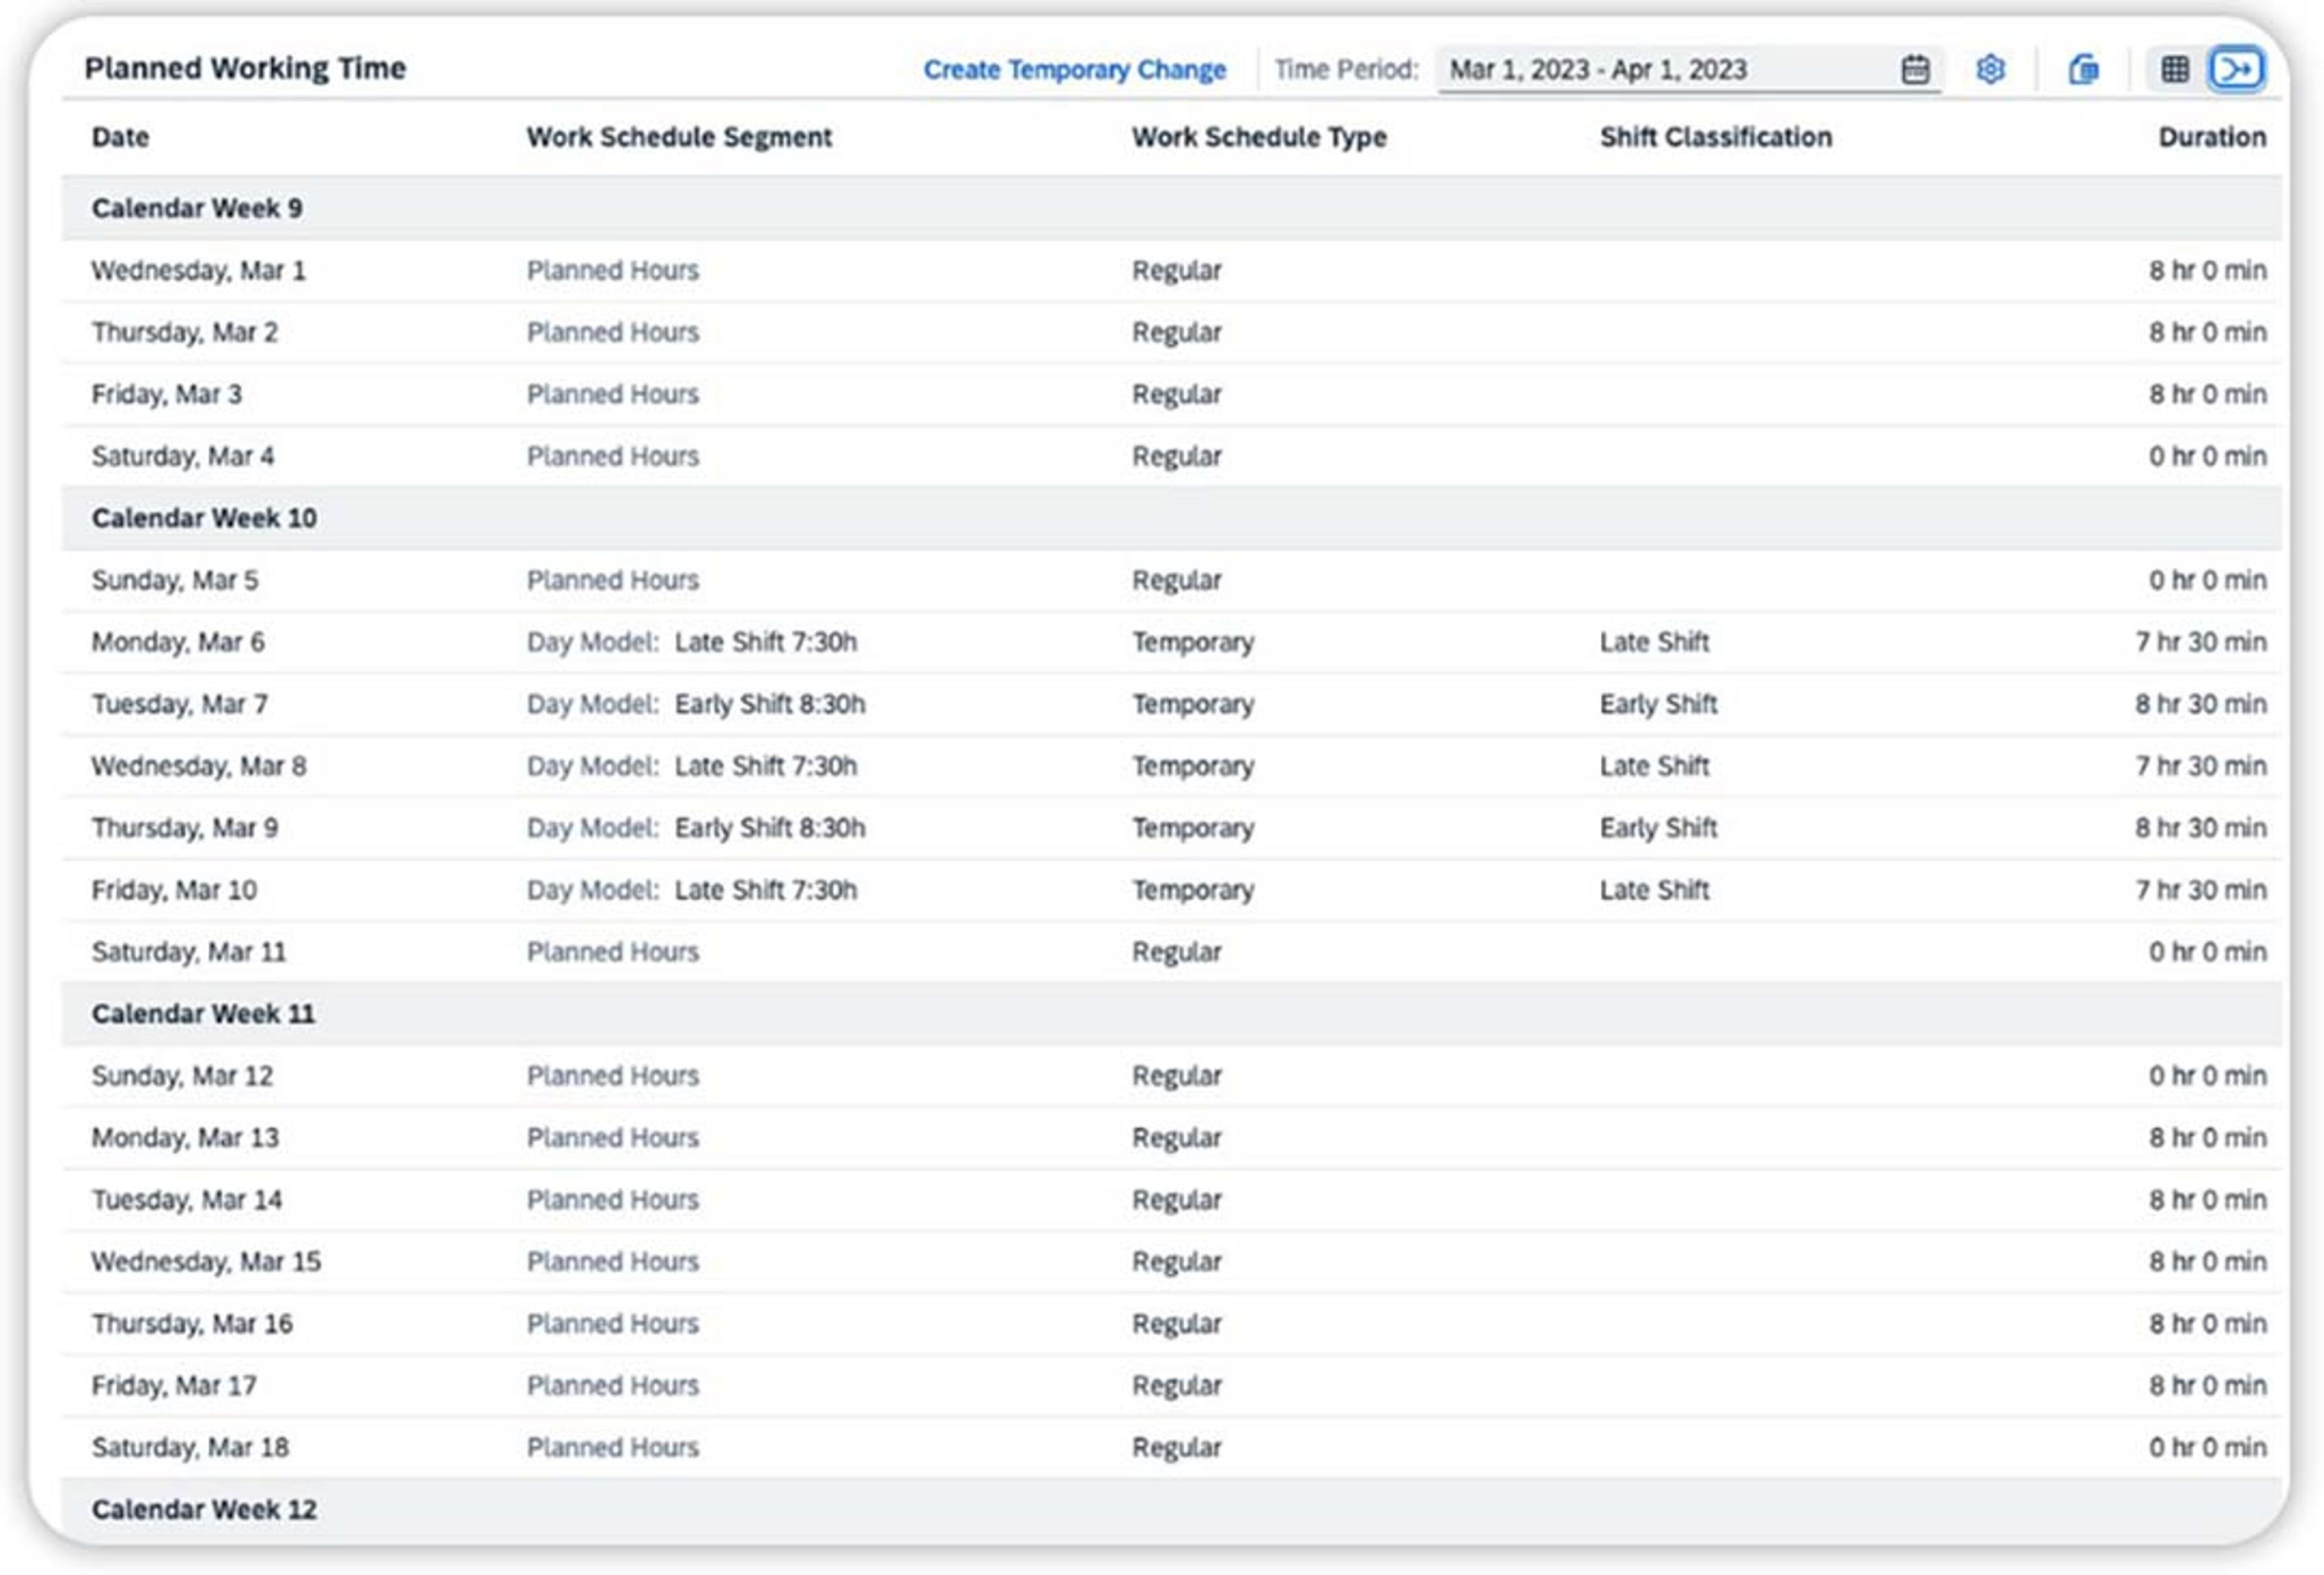
Task: Click Late Shift classification for Mar 10
Action: point(1654,890)
